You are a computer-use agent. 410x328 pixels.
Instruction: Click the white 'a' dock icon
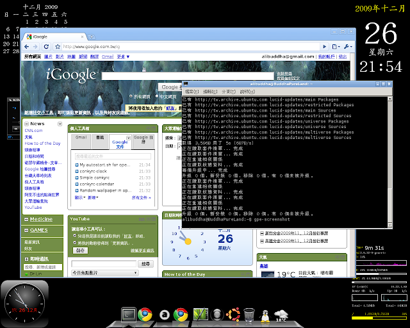(165, 315)
